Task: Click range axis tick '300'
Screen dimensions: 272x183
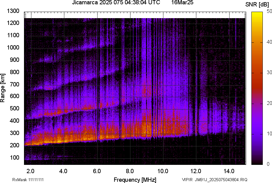Action: point(14,133)
